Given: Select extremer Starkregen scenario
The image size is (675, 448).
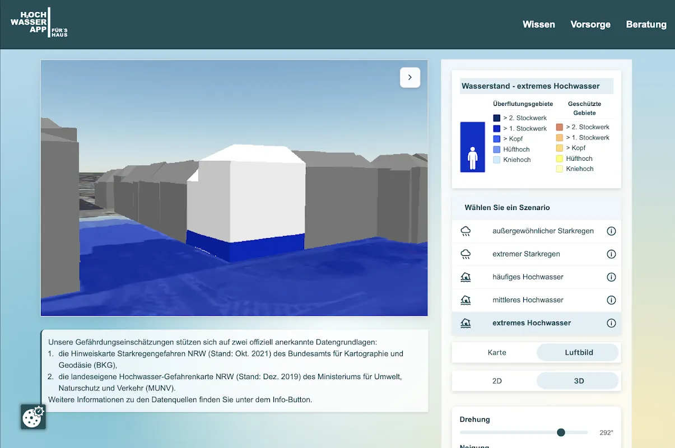Looking at the screenshot, I should tap(536, 254).
